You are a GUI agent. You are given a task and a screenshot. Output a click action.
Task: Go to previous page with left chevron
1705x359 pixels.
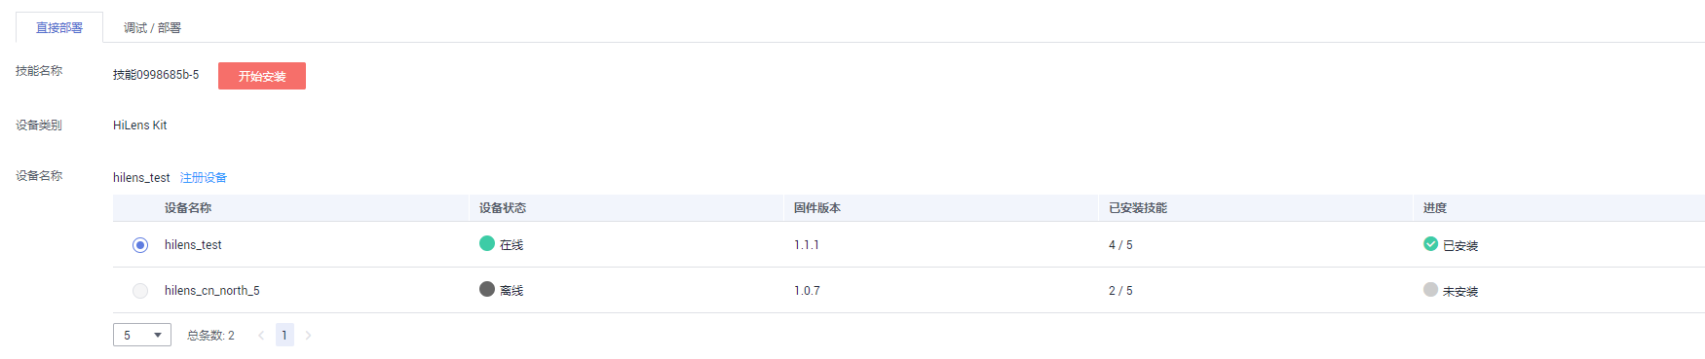pos(261,336)
